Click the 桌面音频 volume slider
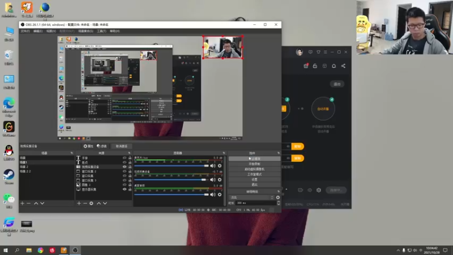The height and width of the screenshot is (255, 453). pos(172,194)
